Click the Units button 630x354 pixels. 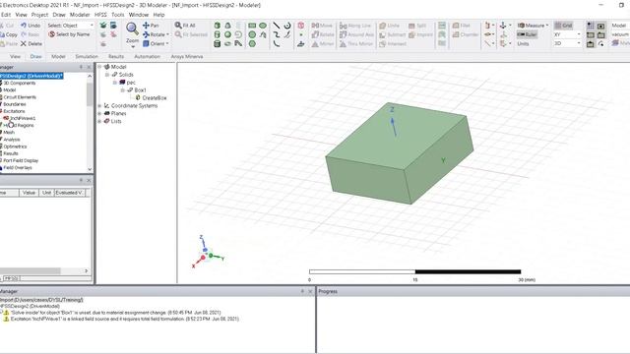[x=523, y=43]
